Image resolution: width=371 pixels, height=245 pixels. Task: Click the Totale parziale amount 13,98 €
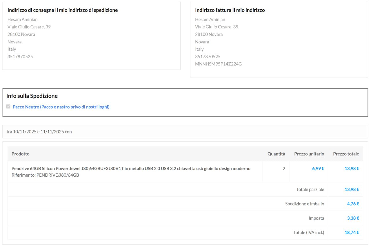pyautogui.click(x=352, y=189)
